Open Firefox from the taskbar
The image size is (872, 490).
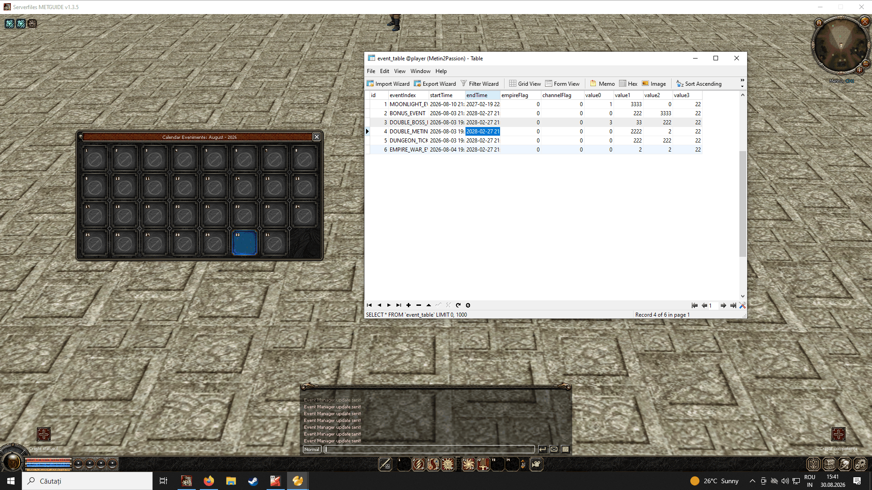coord(208,481)
